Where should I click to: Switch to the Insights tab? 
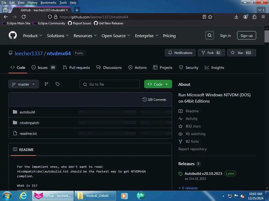[x=214, y=68]
